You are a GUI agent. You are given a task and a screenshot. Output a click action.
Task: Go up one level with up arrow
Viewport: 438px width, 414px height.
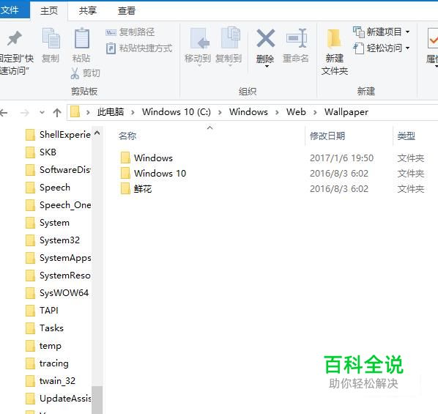coord(57,113)
